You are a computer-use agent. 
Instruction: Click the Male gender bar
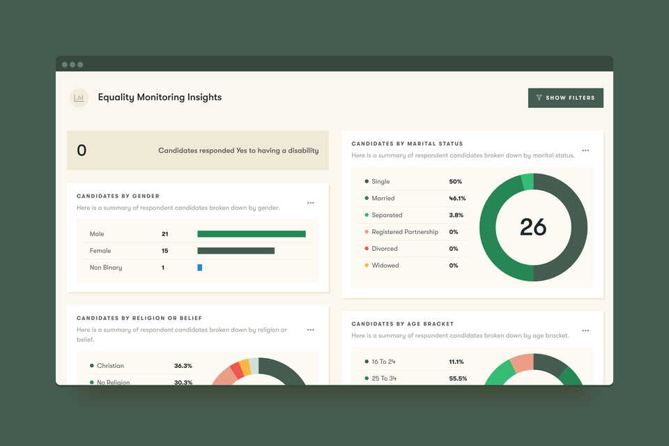point(252,234)
